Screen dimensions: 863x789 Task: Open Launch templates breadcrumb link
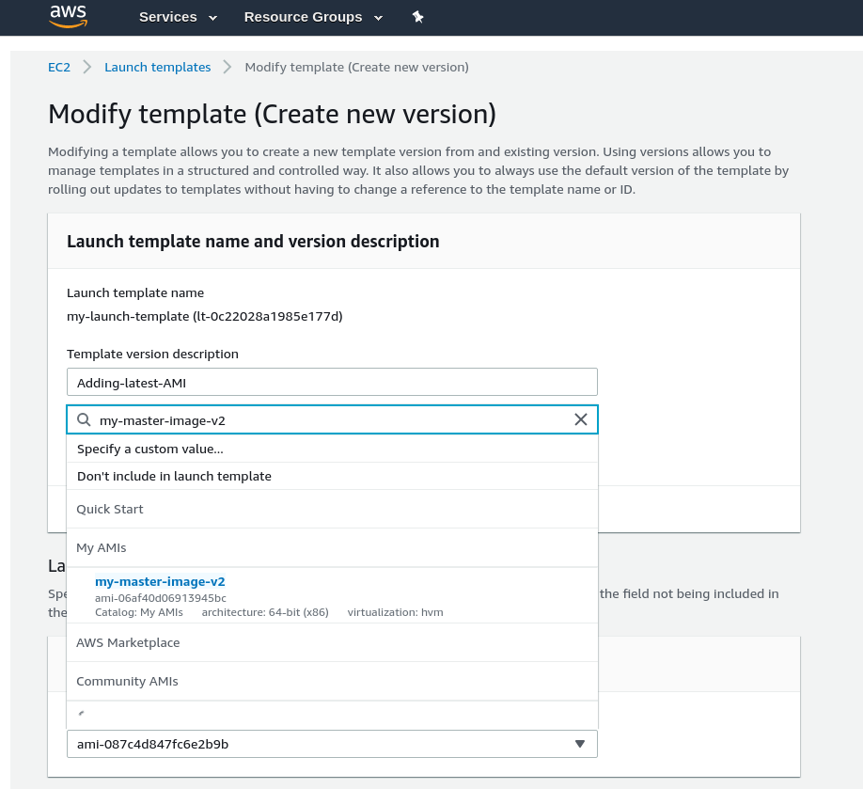157,67
